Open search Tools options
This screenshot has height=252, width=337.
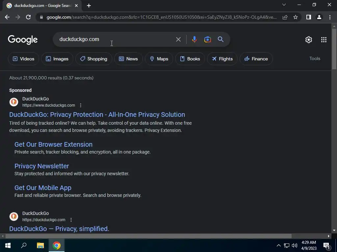[315, 58]
